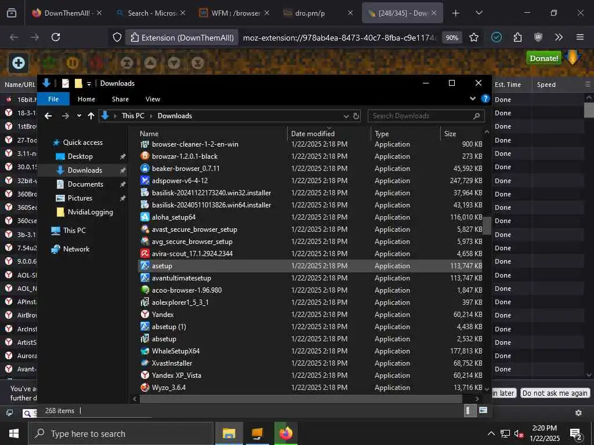This screenshot has width=594, height=445.
Task: Switch to the WFM browser tab
Action: [234, 13]
